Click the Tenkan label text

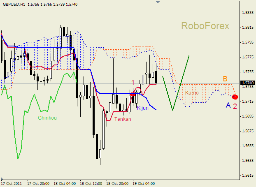click(123, 119)
